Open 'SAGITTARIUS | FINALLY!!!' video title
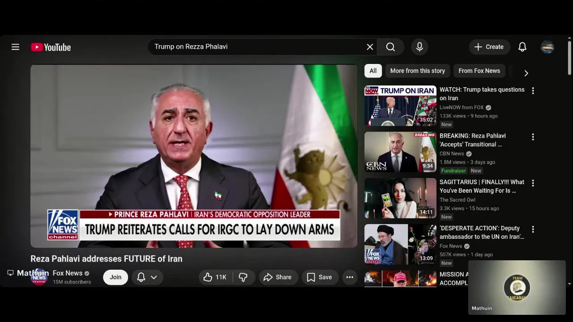This screenshot has height=322, width=573. [x=482, y=186]
